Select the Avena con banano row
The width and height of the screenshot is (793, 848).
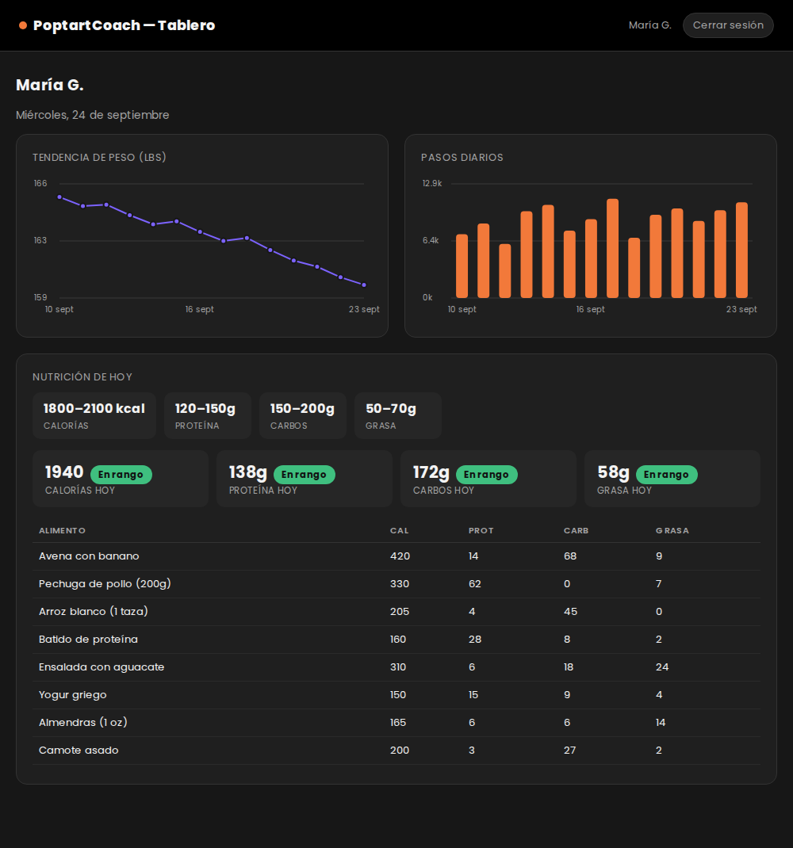396,556
